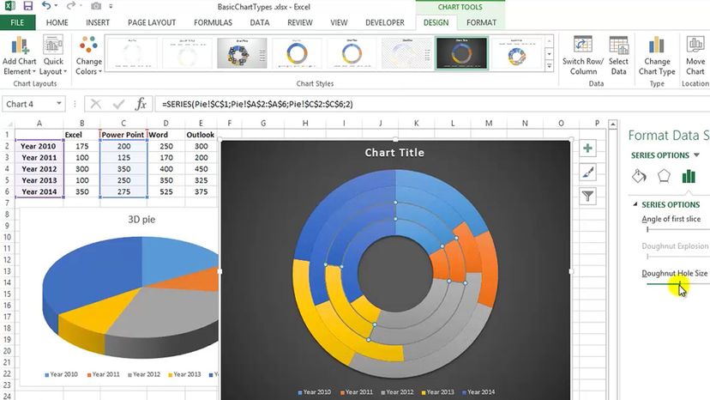Switch to the HOME tab
The image size is (710, 400).
[57, 22]
